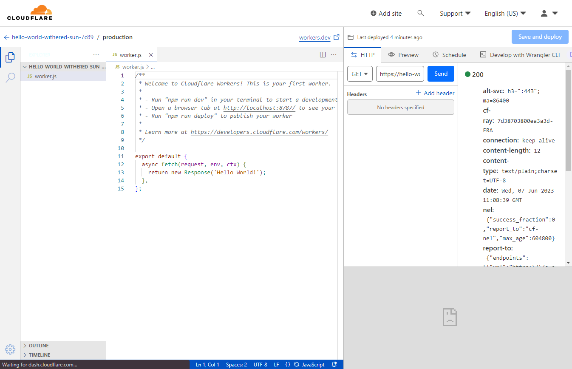
Task: Click the content-length header value 12
Action: 537,151
